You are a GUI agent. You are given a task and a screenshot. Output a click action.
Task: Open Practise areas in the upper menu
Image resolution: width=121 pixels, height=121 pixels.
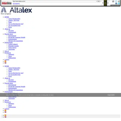[9, 34]
